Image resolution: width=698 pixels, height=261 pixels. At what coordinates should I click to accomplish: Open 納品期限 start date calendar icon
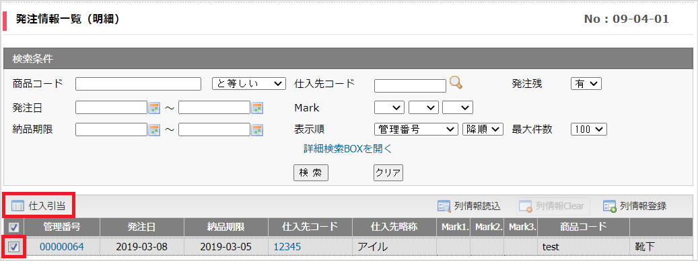click(154, 129)
